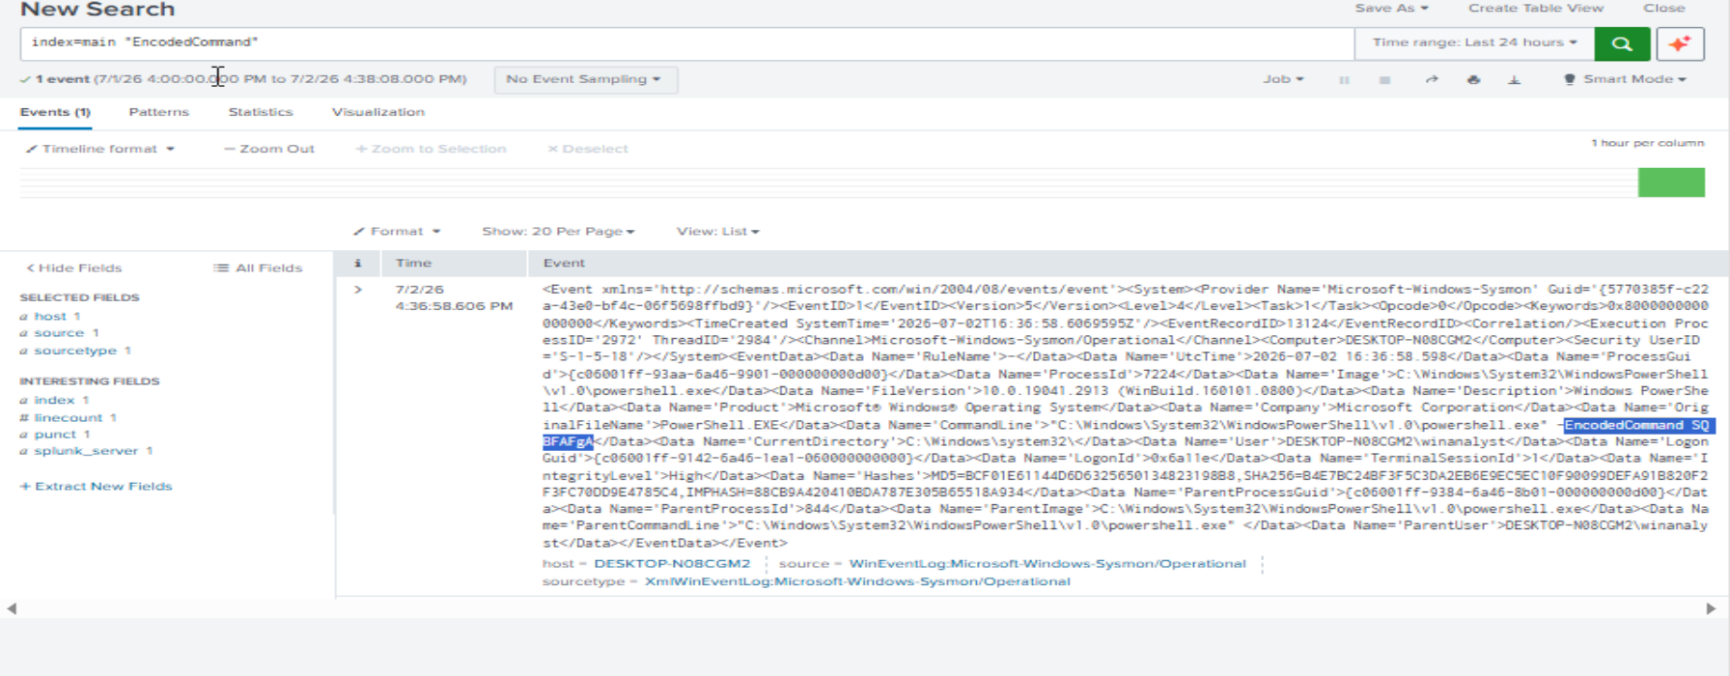Viewport: 1730px width, 676px height.
Task: Select the source field in sidebar
Action: pos(59,333)
